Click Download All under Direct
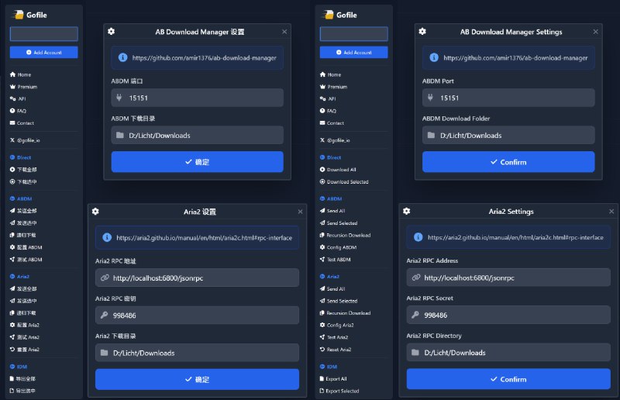 (x=338, y=169)
